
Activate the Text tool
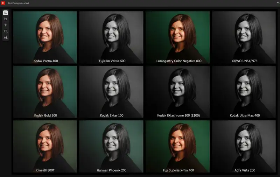click(6, 25)
